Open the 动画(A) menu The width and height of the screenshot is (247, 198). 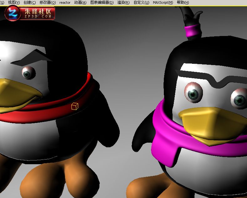click(80, 3)
